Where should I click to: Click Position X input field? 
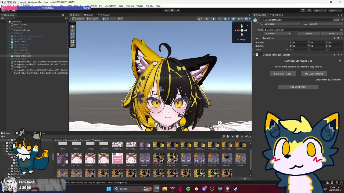[300, 43]
